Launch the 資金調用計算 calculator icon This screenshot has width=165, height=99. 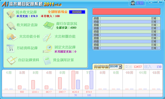47,61
